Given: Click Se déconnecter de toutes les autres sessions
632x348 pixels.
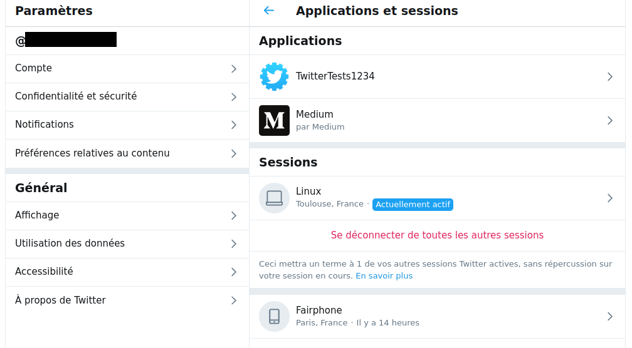Looking at the screenshot, I should coord(437,235).
